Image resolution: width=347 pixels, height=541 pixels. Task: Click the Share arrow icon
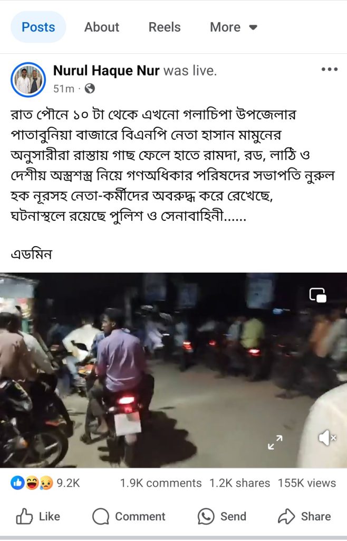tap(286, 517)
